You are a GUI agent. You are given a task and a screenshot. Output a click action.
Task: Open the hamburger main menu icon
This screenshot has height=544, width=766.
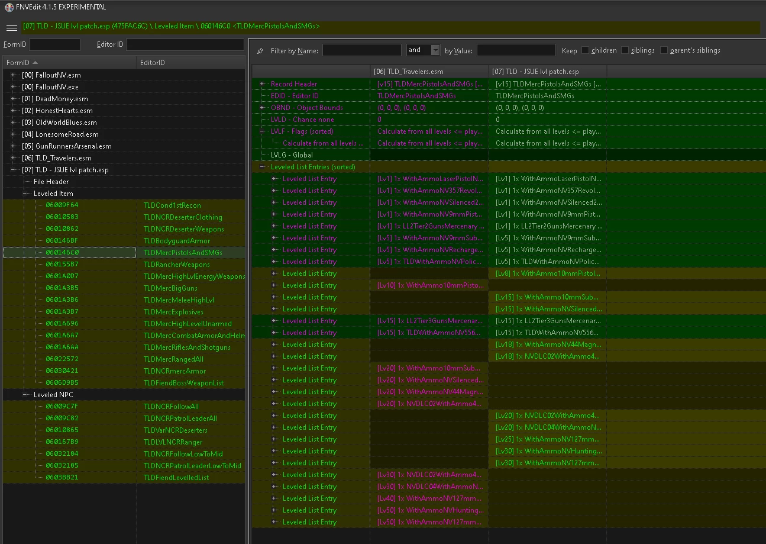11,28
